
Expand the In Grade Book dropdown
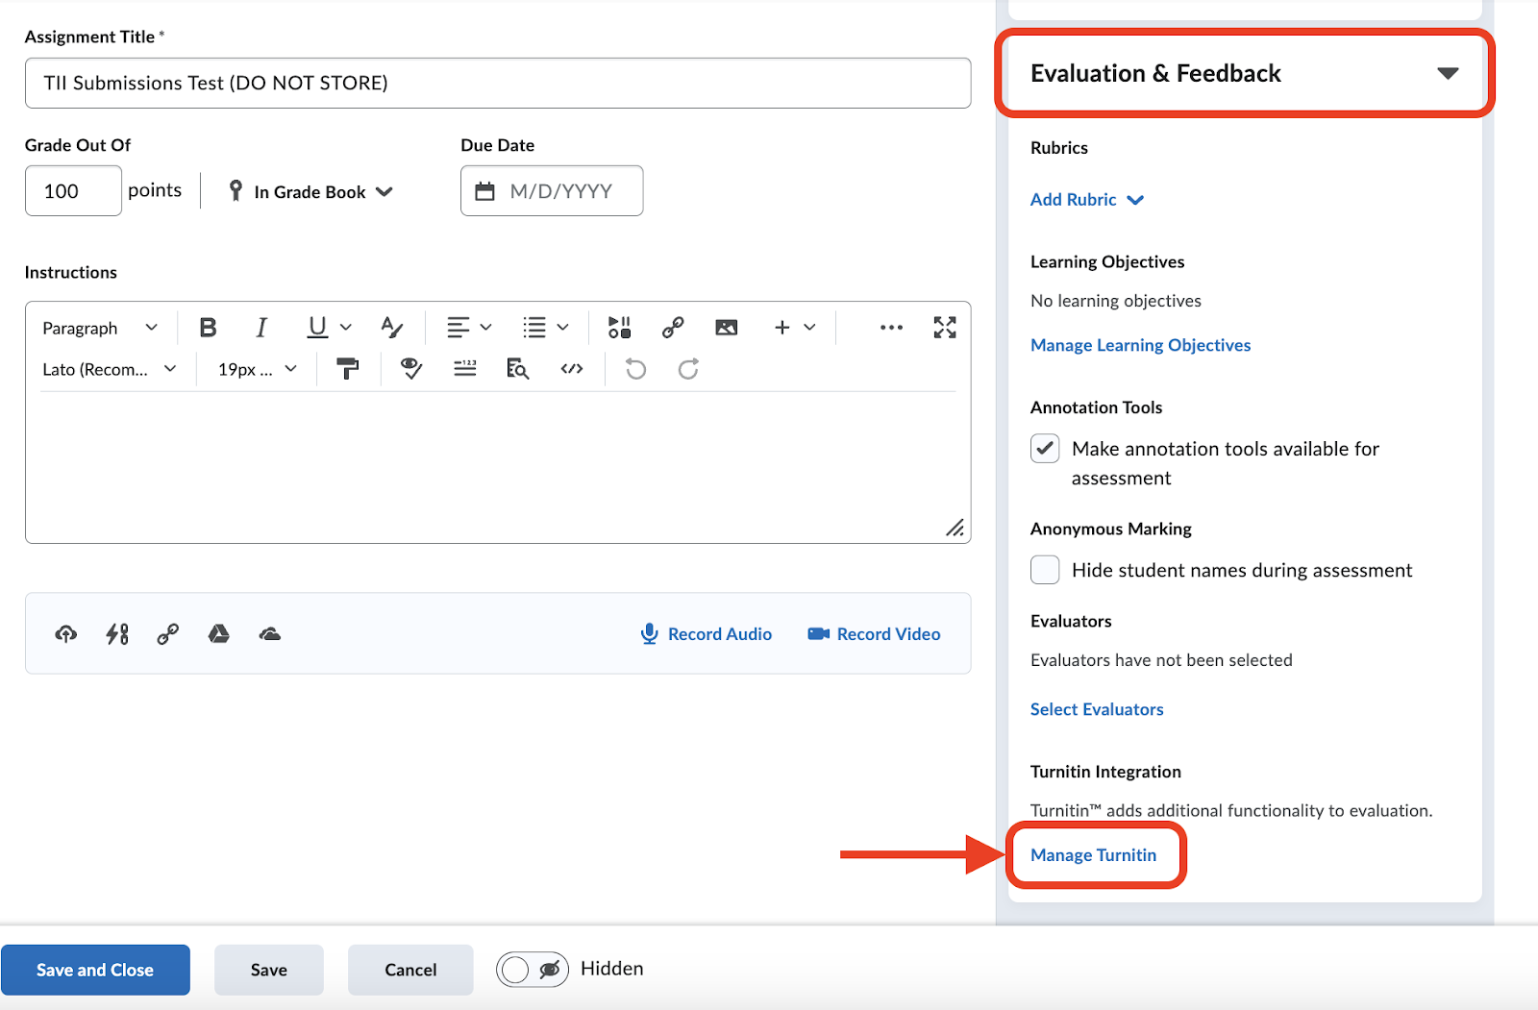tap(310, 191)
